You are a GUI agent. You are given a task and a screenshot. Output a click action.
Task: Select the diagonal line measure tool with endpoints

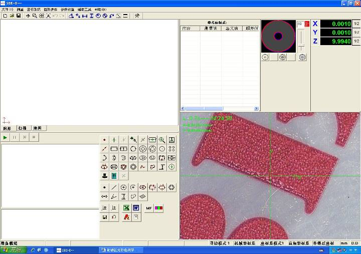click(104, 149)
